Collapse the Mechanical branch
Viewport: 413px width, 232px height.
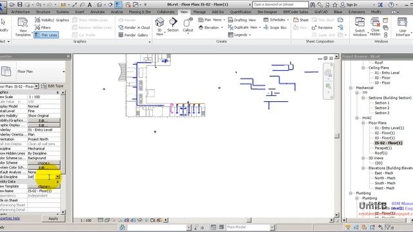click(x=350, y=88)
